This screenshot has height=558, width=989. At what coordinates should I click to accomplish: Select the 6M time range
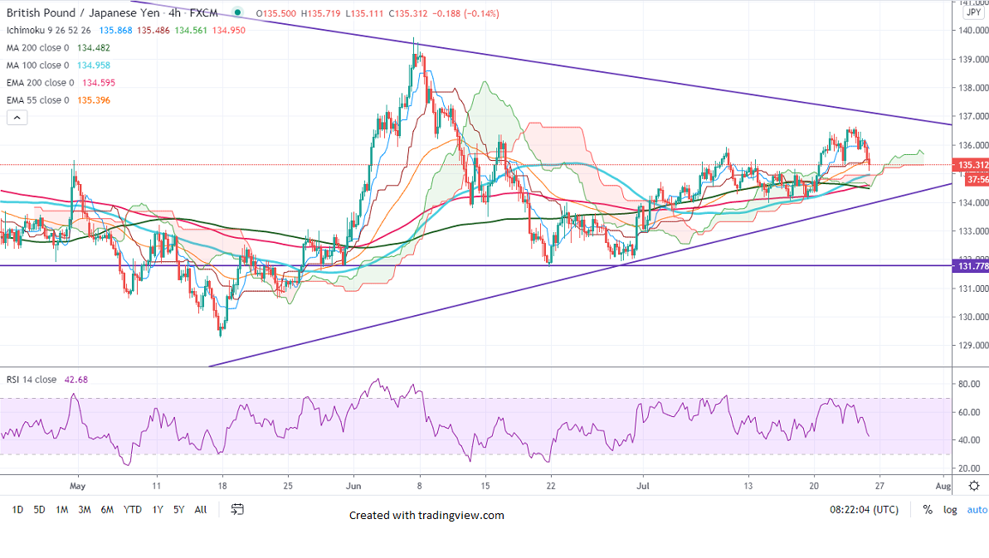pyautogui.click(x=107, y=509)
